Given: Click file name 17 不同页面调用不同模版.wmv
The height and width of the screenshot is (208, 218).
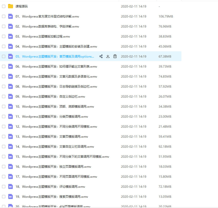Looking at the screenshot, I should click(56, 176).
